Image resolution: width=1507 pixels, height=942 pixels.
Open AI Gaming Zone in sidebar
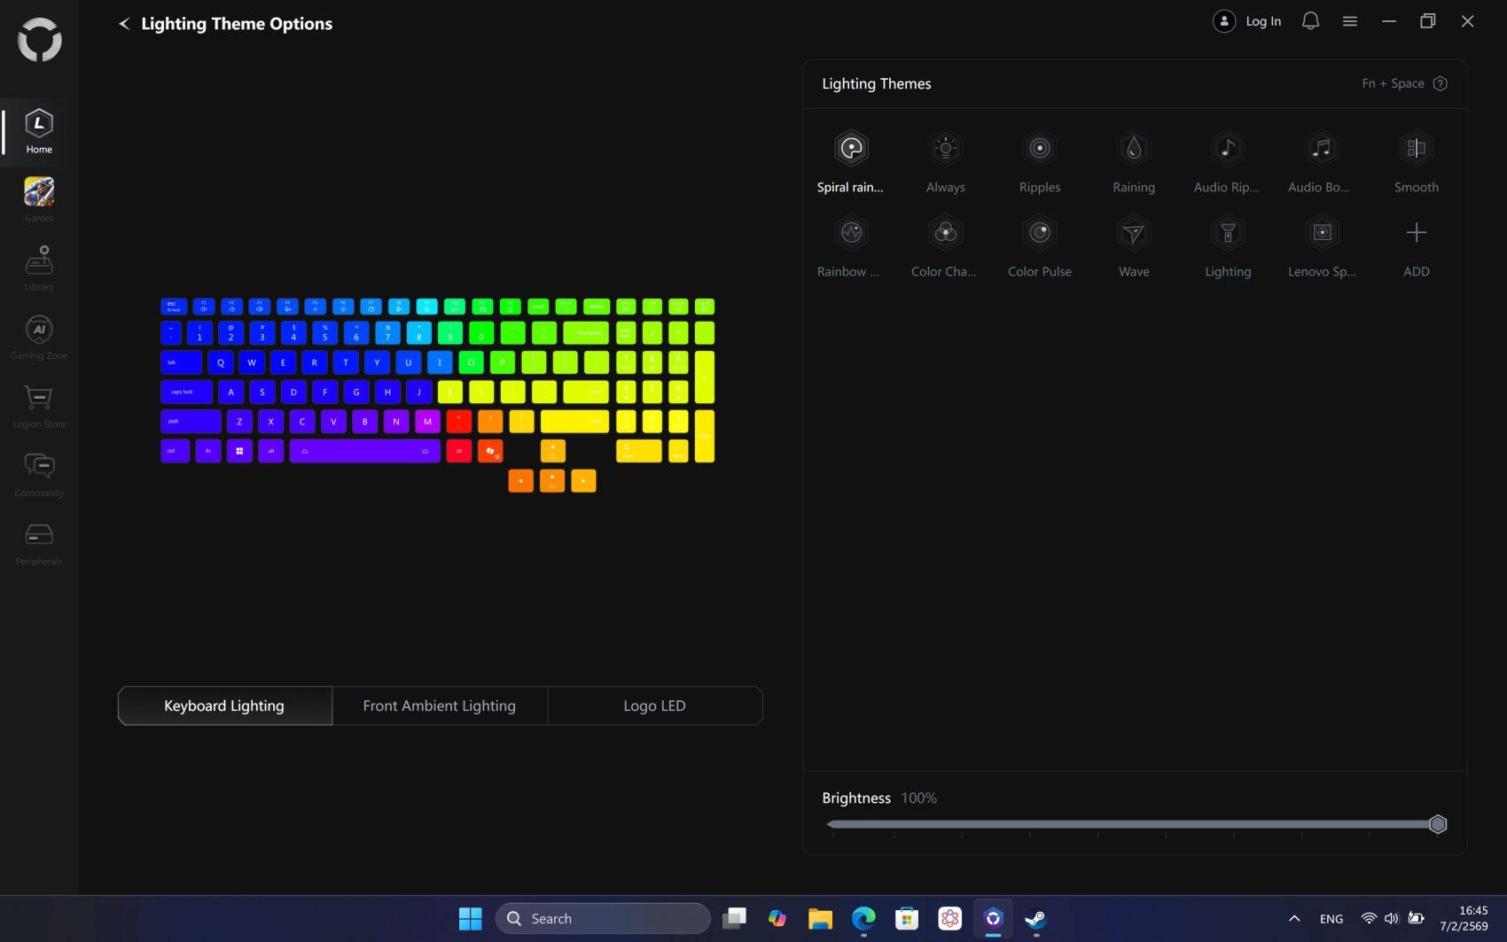point(39,338)
